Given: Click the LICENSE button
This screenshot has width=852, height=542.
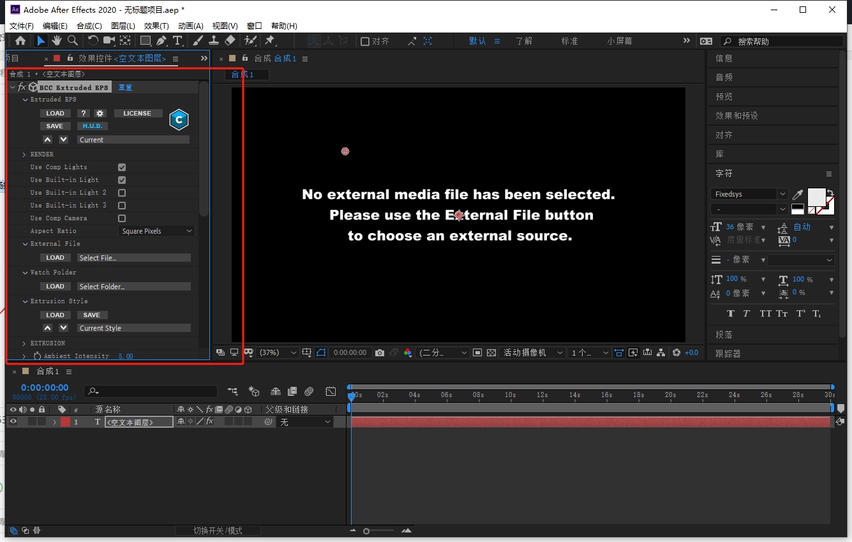Looking at the screenshot, I should click(x=137, y=113).
